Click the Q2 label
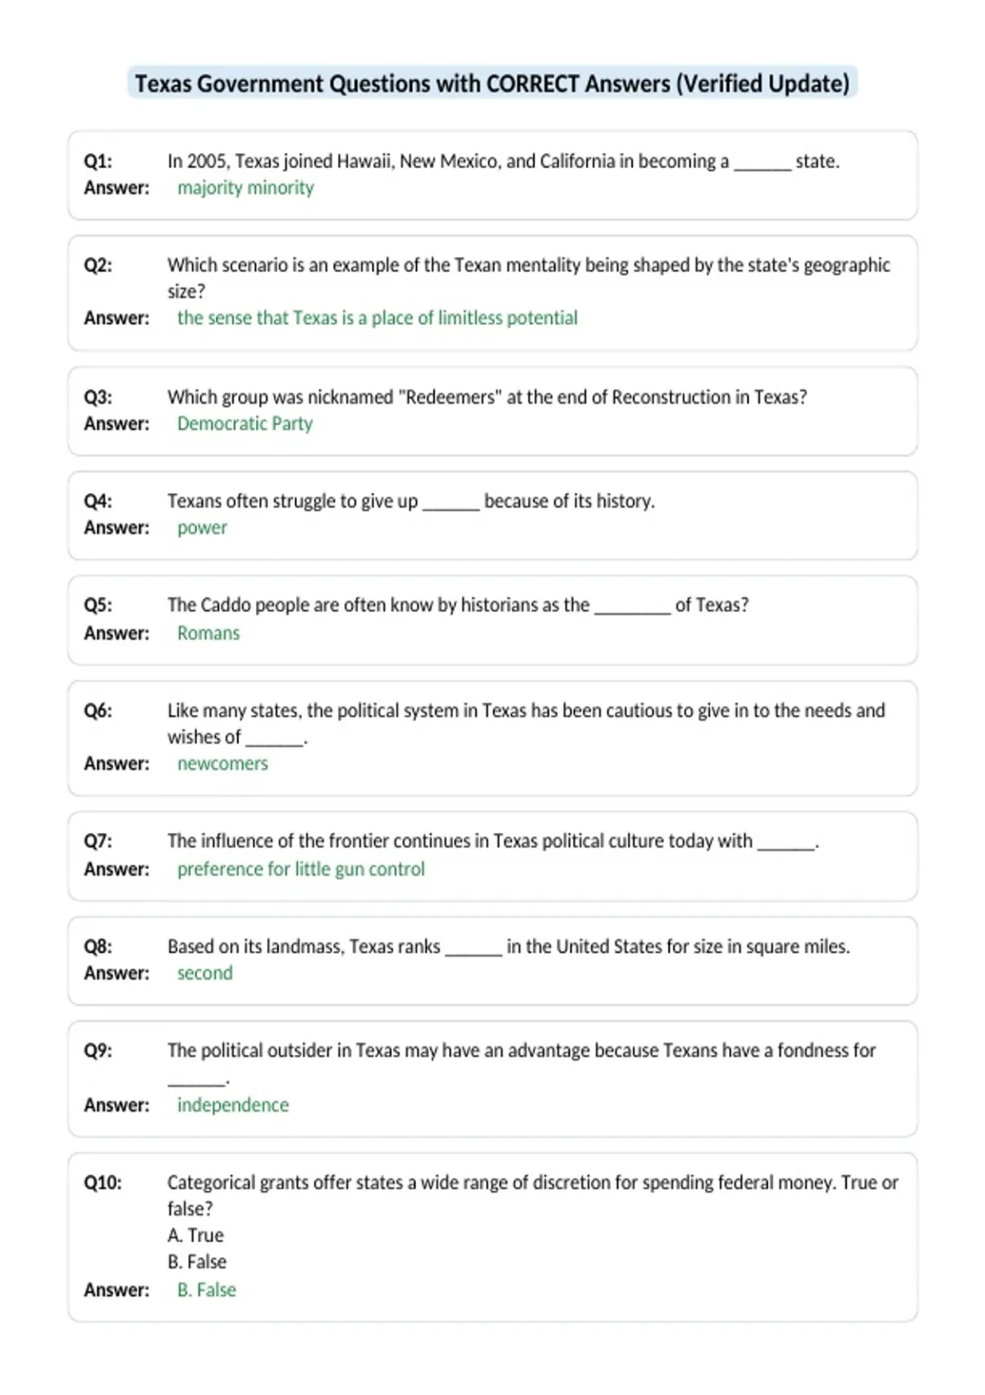 point(98,265)
